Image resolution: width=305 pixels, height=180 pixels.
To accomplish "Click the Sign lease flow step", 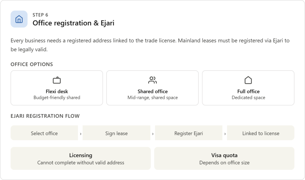I will coord(116,133).
